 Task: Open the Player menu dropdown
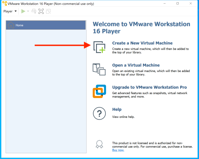click(x=10, y=11)
